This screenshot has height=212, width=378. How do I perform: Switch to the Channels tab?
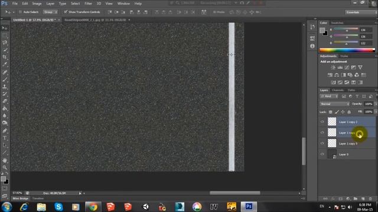point(338,90)
